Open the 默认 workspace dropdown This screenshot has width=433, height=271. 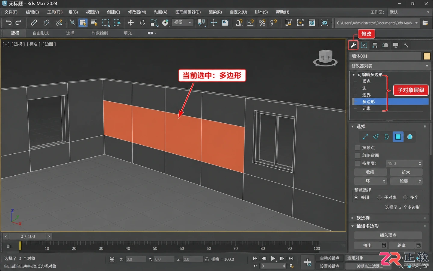click(x=409, y=12)
